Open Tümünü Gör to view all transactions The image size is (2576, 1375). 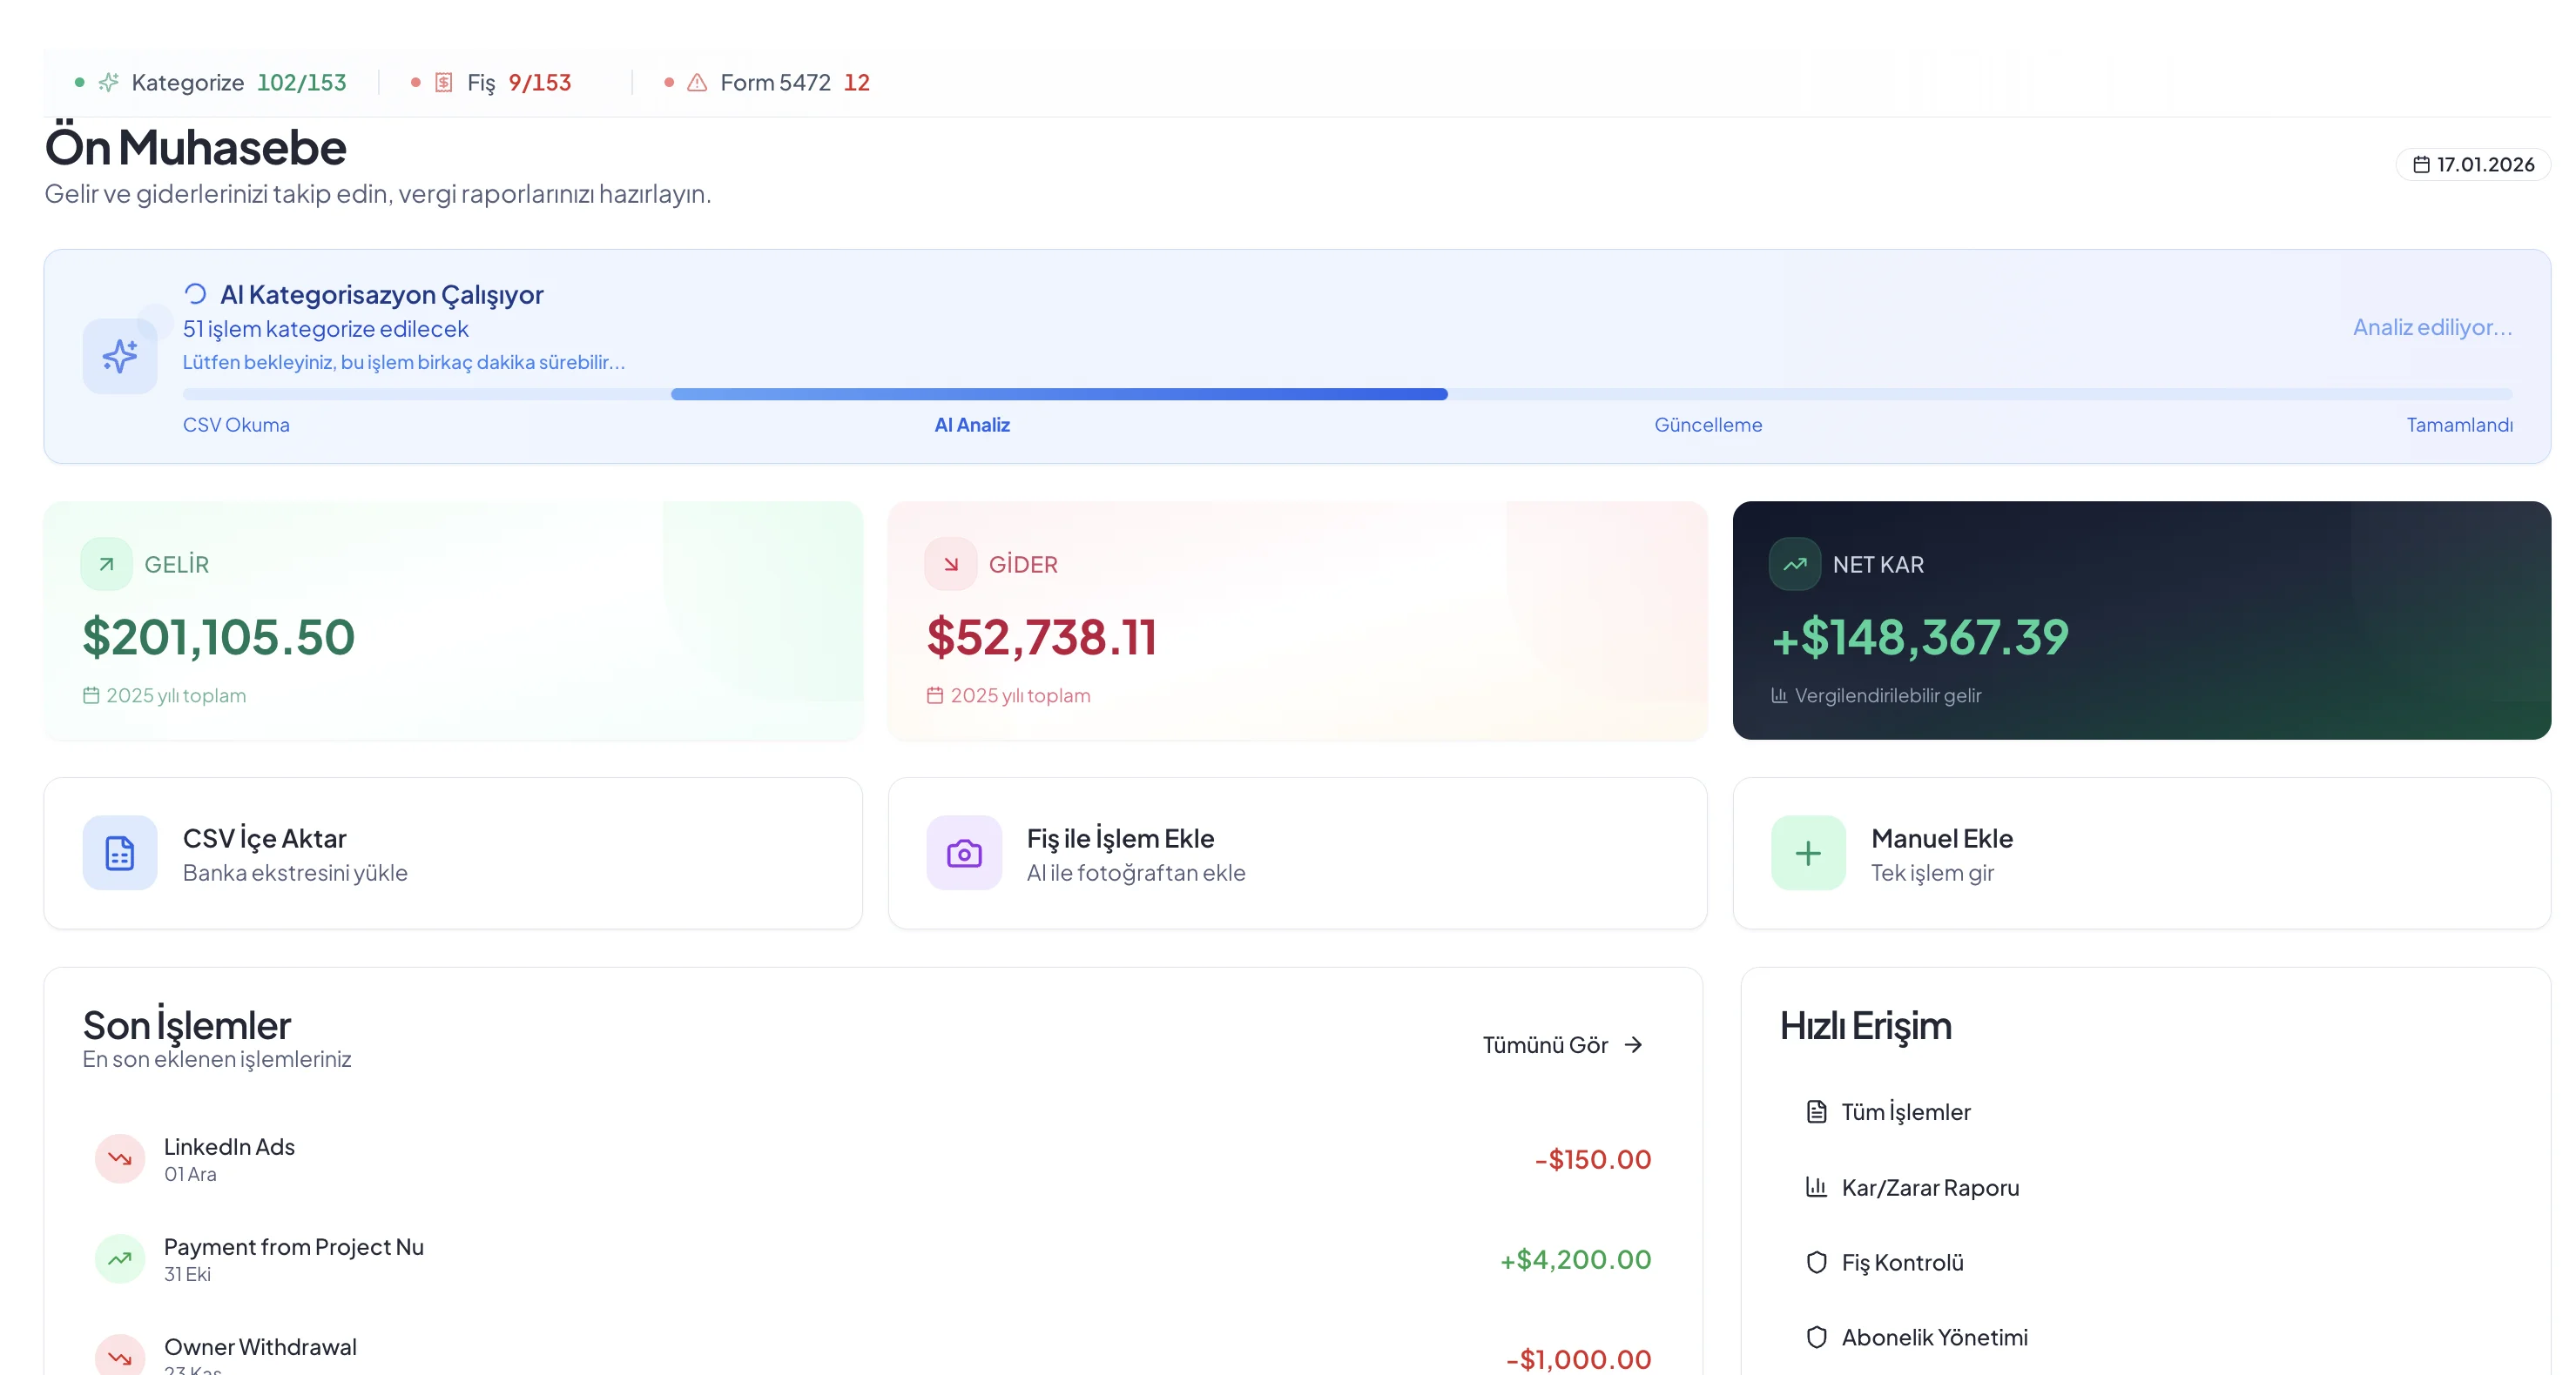pyautogui.click(x=1561, y=1044)
